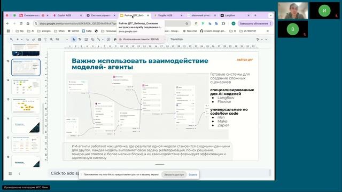Collapse the Slides toolbar with chevron
342x192 pixels.
(x=266, y=39)
